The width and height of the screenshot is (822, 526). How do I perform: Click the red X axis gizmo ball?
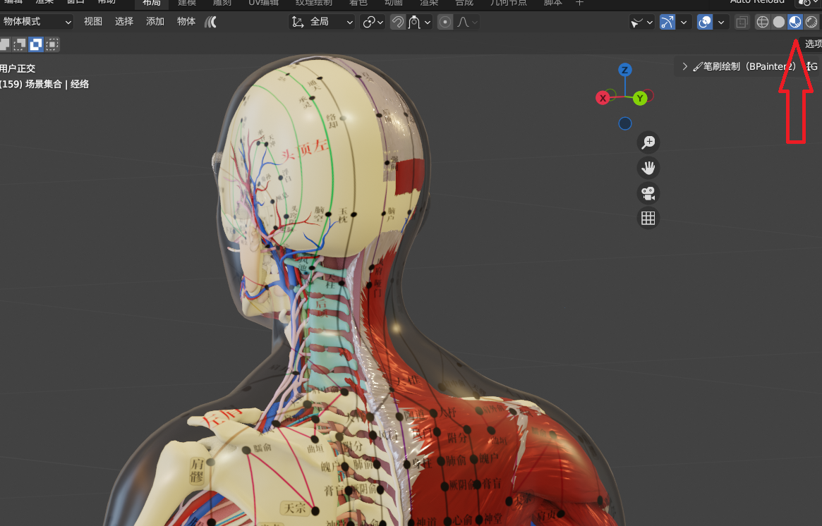tap(603, 98)
